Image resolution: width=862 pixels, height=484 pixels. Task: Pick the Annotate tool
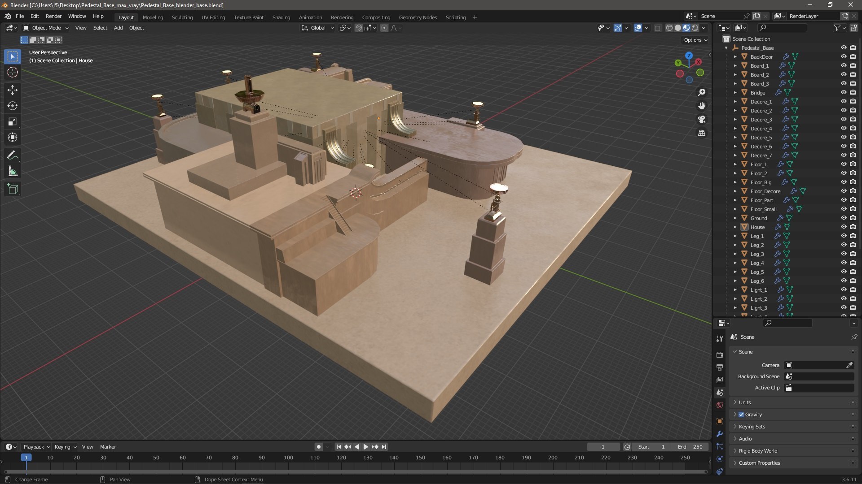[x=13, y=156]
